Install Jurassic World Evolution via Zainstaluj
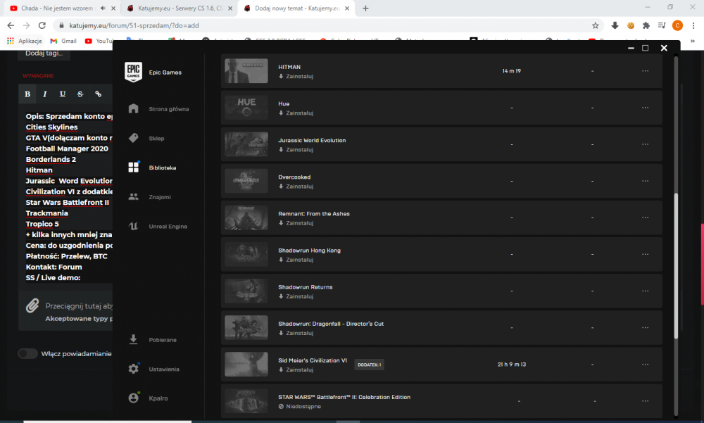The height and width of the screenshot is (423, 704). coord(296,149)
